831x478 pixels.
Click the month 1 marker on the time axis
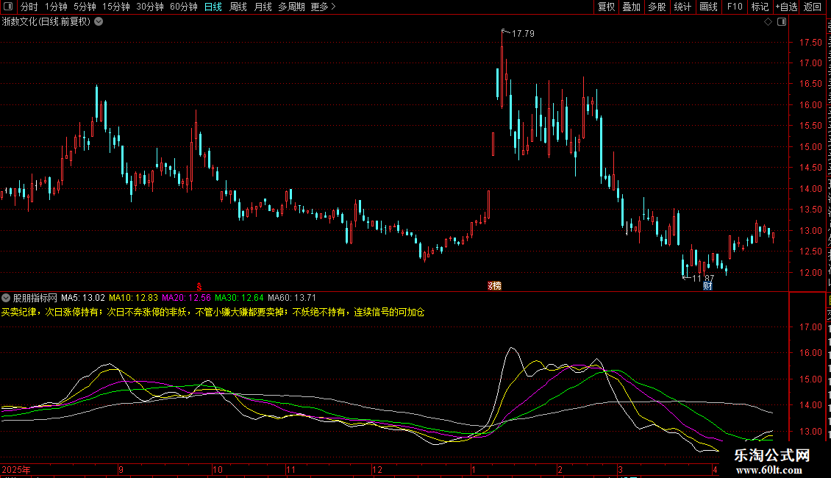tap(473, 469)
